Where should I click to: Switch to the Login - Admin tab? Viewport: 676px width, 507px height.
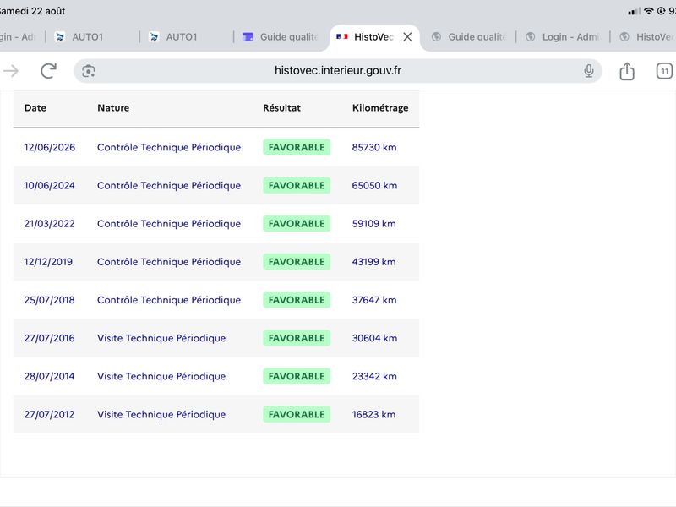(x=563, y=37)
